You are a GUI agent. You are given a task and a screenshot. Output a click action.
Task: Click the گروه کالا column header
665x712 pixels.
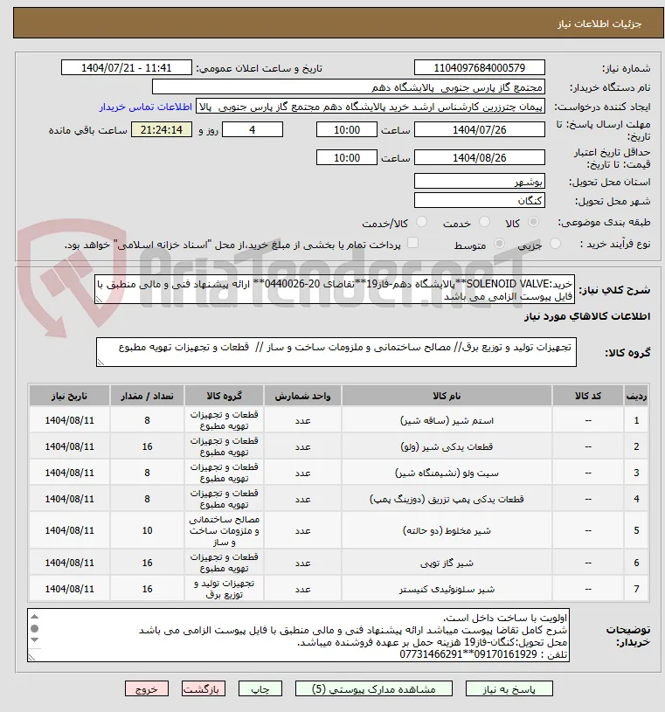(224, 396)
